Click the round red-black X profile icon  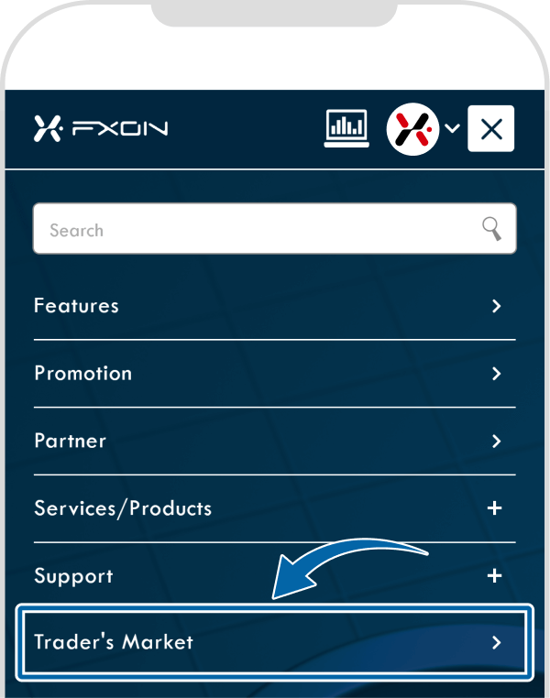point(412,129)
